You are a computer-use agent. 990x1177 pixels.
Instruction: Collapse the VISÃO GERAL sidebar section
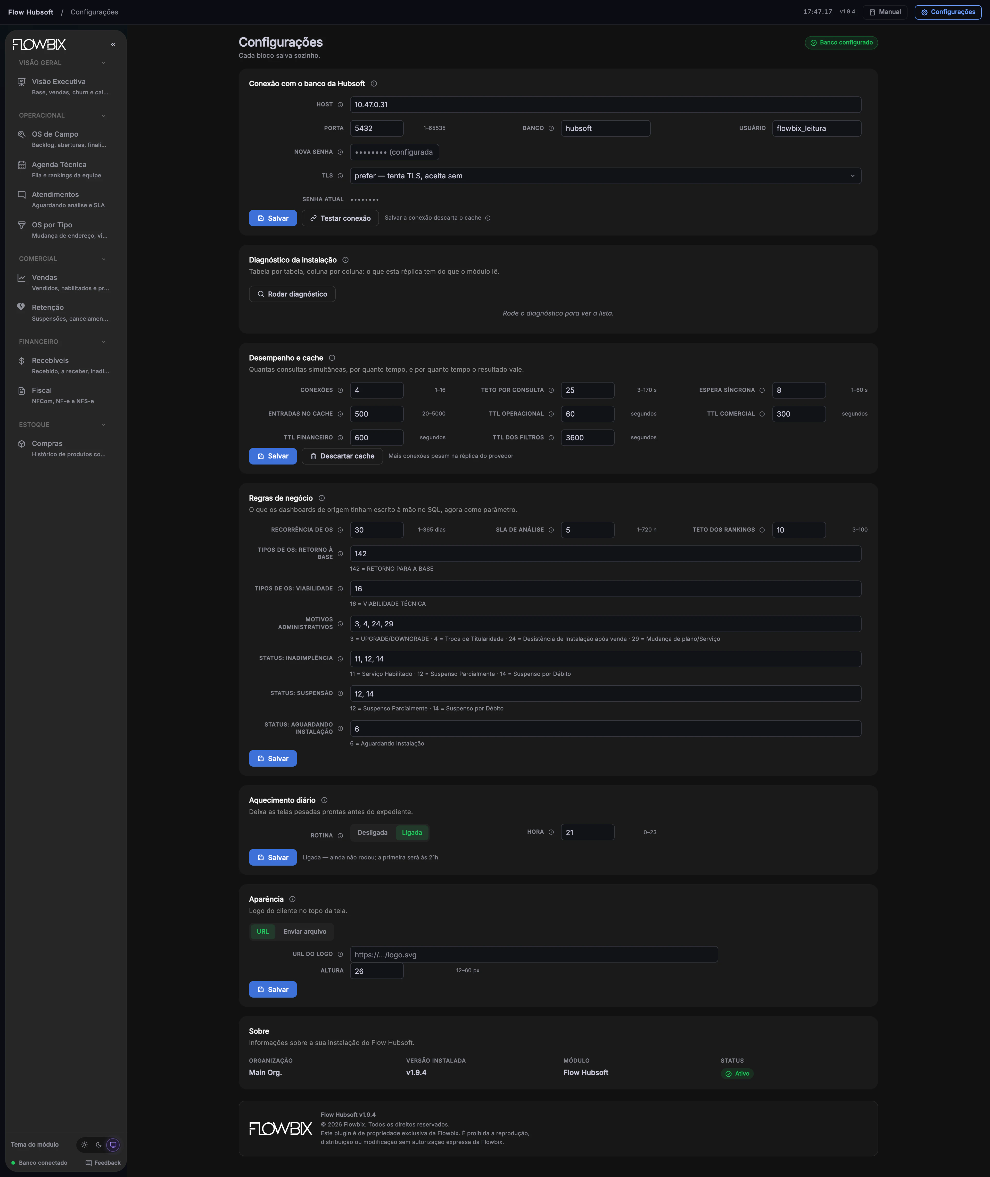click(x=62, y=63)
